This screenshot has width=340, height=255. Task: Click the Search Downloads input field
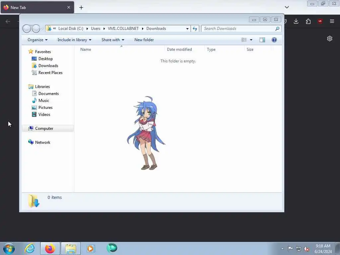238,29
